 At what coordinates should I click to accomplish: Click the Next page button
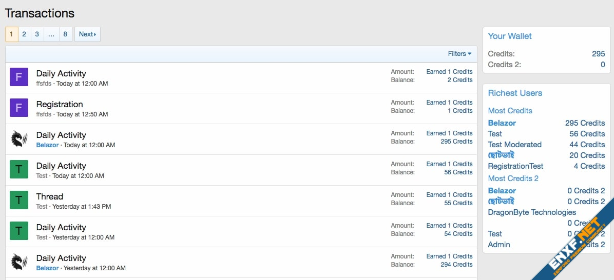point(87,34)
